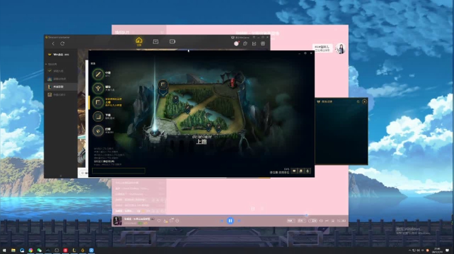Open WeGame video/live top tab

tap(172, 41)
